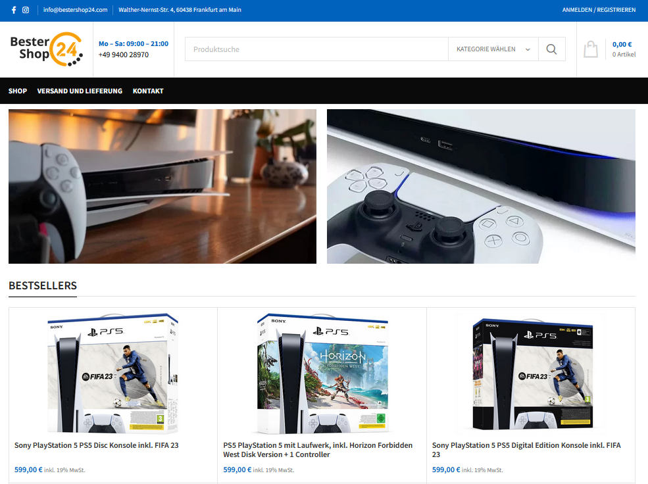Open the PS5 Digital Edition FIFA 23 image
Screen dimensions: 648x484
coord(533,374)
